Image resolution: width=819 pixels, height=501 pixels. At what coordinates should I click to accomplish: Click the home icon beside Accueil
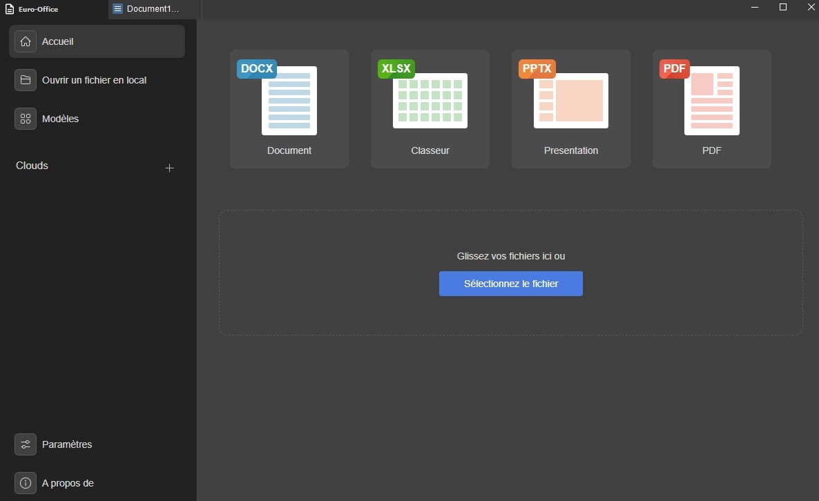pyautogui.click(x=26, y=41)
